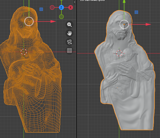160x138 pixels.
Task: Click the Pan hand viewport icon
Action: click(69, 33)
